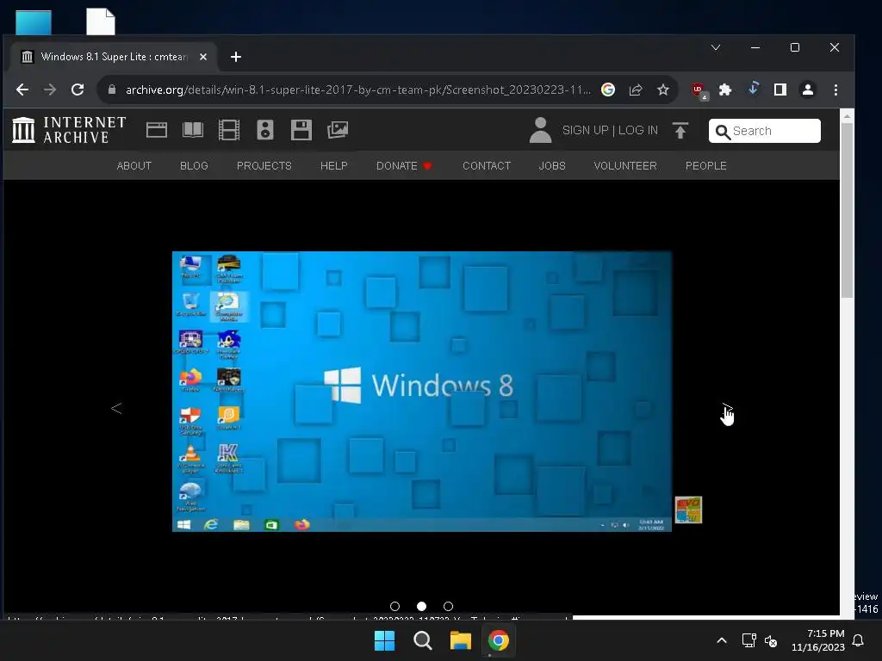Reload the archive.org page
Screen dimensions: 882x661
pos(78,90)
